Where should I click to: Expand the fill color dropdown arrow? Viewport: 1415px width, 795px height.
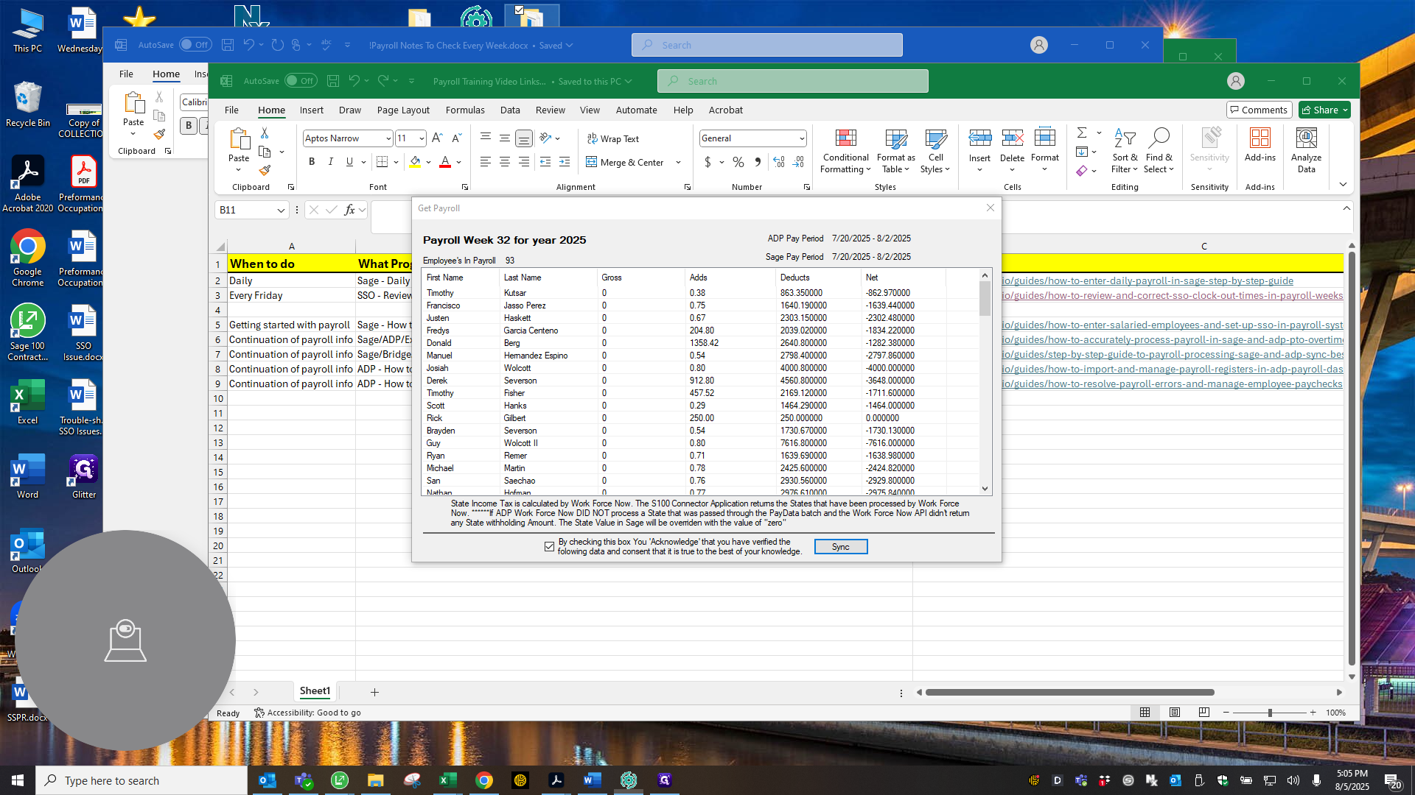pyautogui.click(x=428, y=162)
